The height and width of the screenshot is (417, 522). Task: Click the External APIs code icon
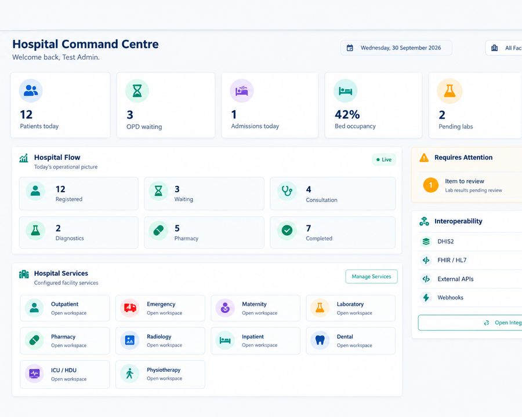(x=426, y=279)
